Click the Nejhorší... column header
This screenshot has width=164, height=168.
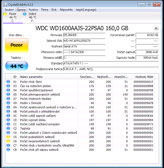point(104,77)
